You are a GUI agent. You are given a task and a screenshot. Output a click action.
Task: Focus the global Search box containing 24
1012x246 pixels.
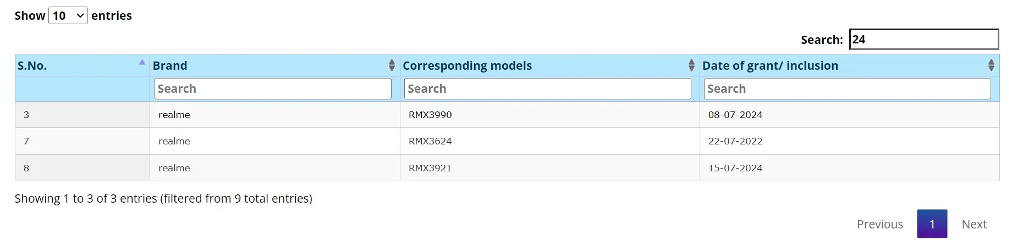click(924, 40)
